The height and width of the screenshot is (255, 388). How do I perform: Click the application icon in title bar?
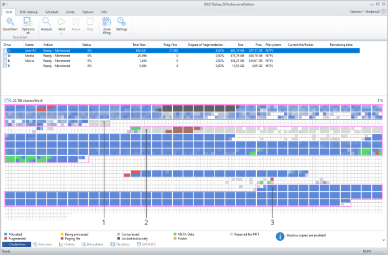point(4,4)
